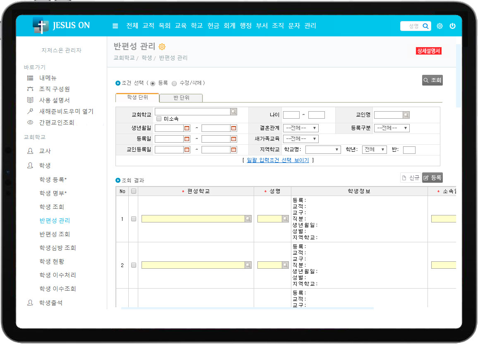Viewport: 478px width, 344px height.
Task: Click the 반 input field
Action: click(x=409, y=150)
